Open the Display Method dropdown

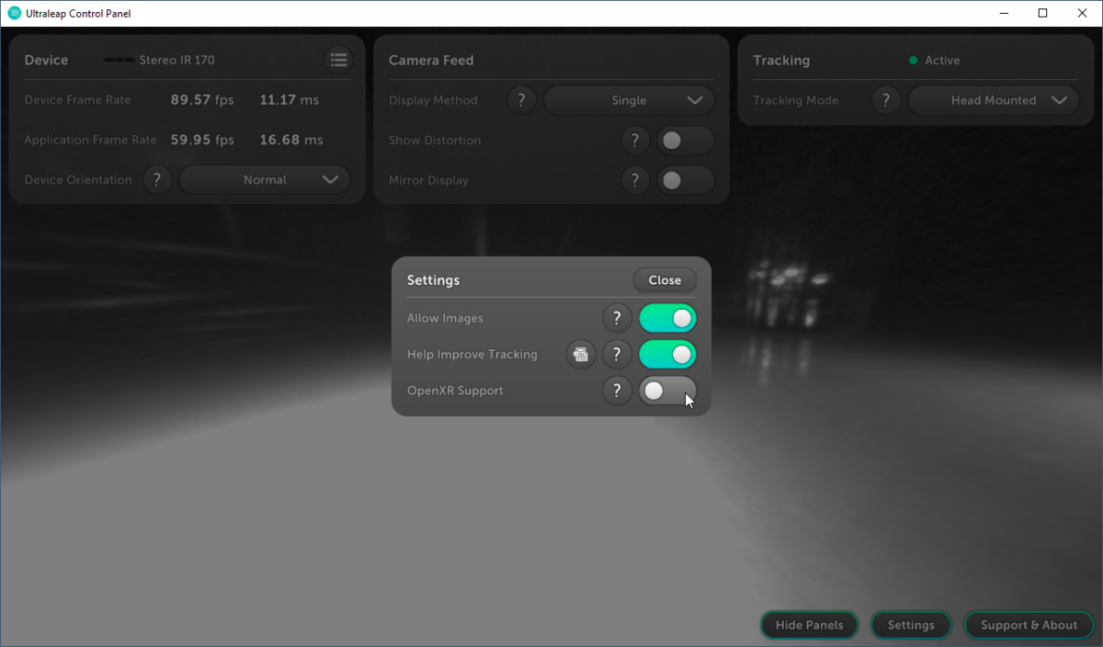point(629,100)
